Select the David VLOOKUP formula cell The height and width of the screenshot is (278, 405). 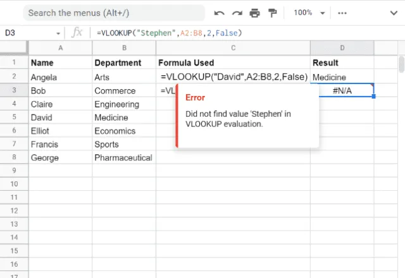tap(233, 76)
